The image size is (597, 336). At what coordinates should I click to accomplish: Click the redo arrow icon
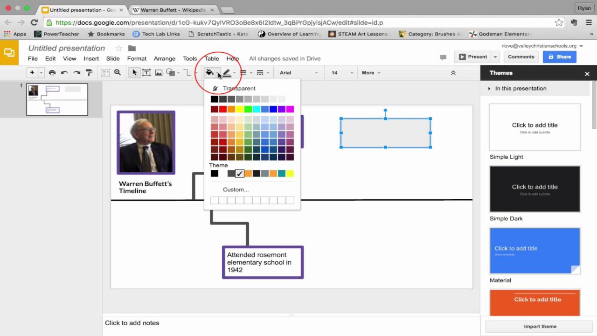coord(76,72)
